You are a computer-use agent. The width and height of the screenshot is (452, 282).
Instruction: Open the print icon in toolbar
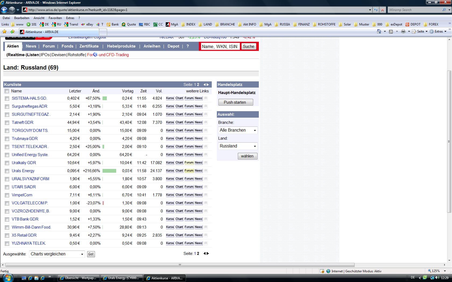(x=403, y=31)
